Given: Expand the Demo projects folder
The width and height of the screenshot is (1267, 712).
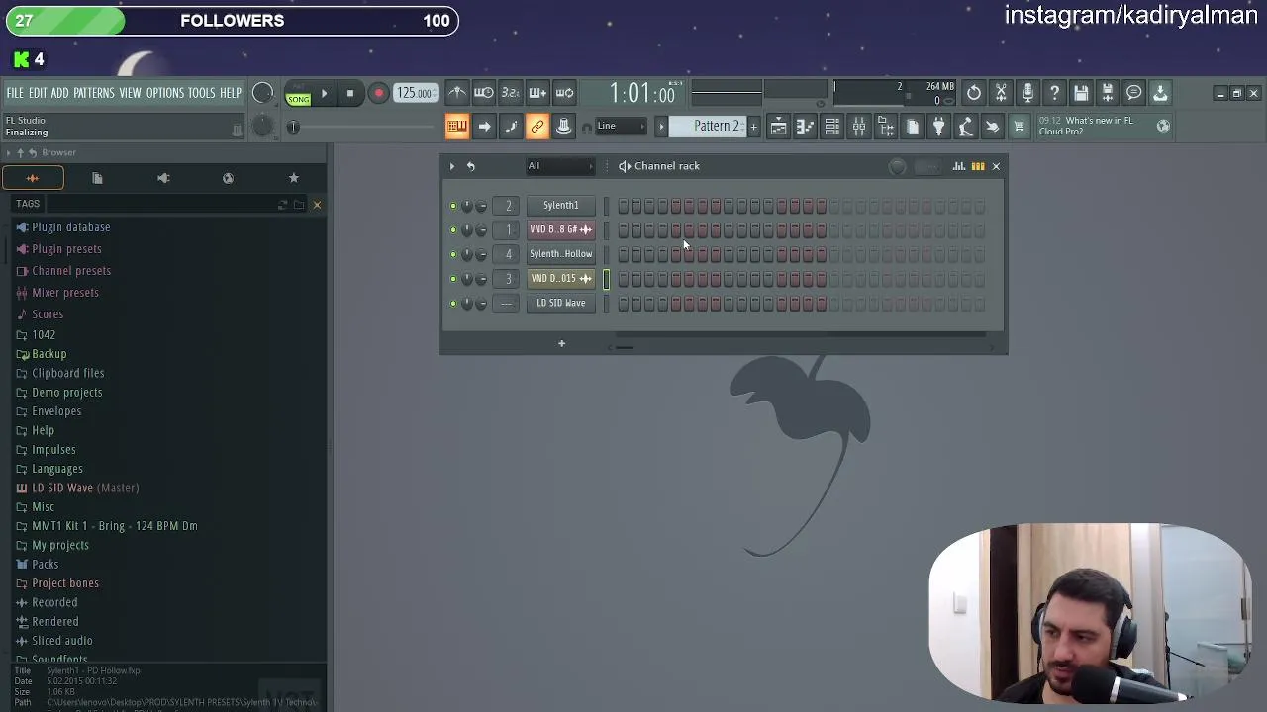Looking at the screenshot, I should point(66,393).
